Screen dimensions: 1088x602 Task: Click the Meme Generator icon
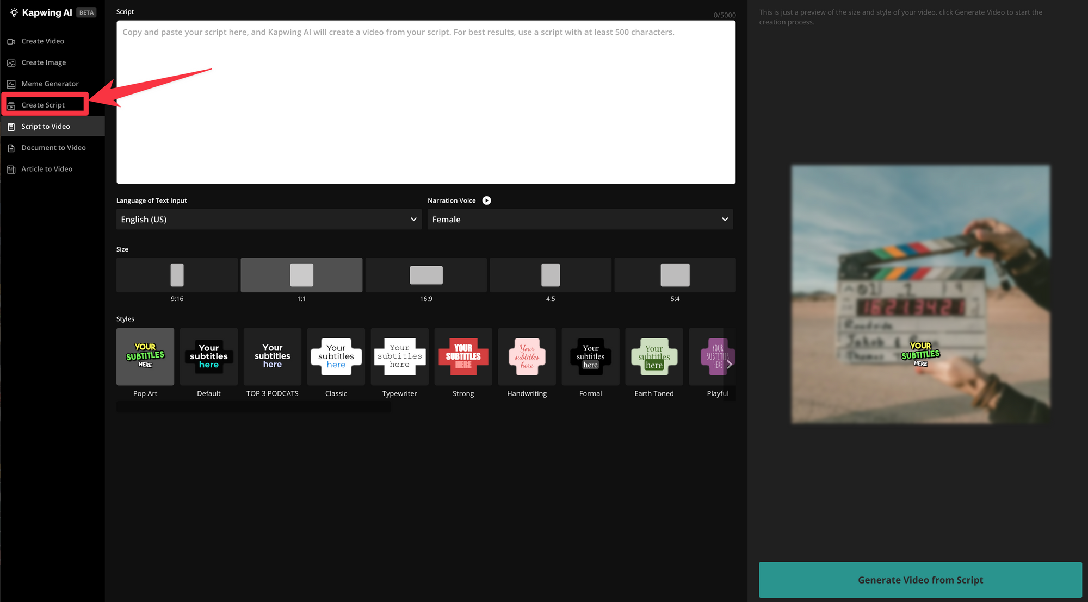(x=11, y=84)
